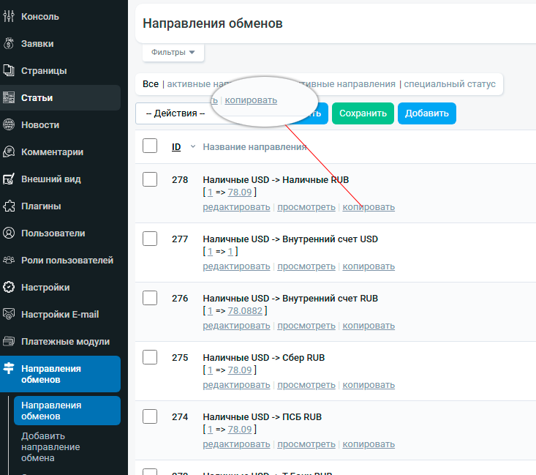Expand the Фильтры dropdown
The image size is (536, 475).
point(173,52)
